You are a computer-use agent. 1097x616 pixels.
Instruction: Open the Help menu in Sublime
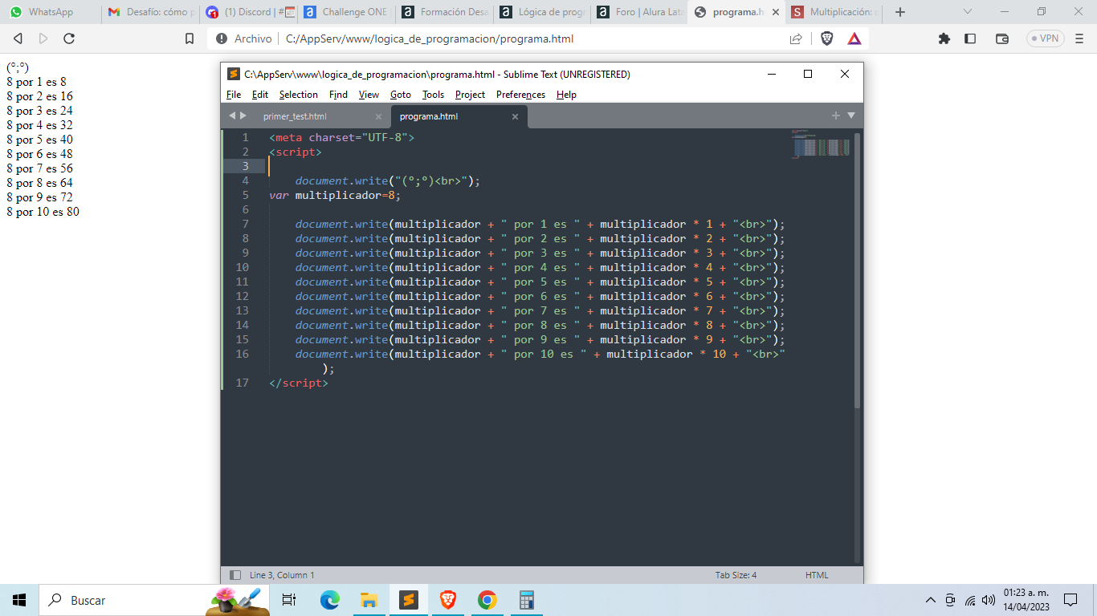point(566,95)
